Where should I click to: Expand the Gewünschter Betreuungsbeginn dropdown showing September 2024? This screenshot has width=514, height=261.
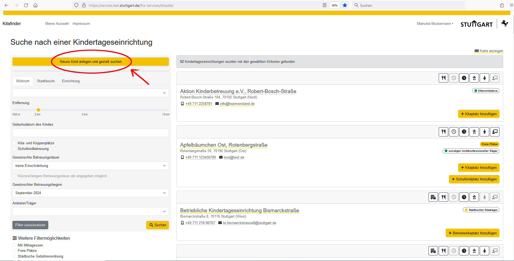(90, 193)
